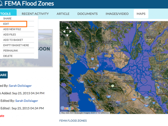Open the RECENT ACTIVITY tab
The width and height of the screenshot is (168, 126).
point(35,14)
